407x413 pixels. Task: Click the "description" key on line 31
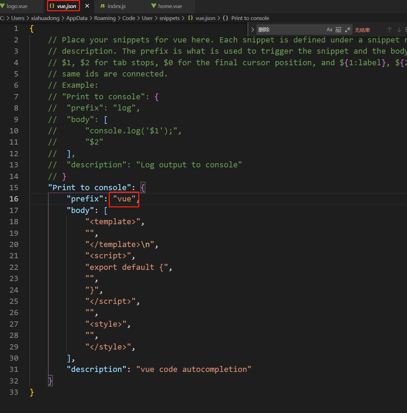tap(97, 369)
